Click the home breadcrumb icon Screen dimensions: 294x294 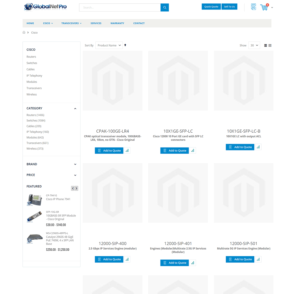point(24,32)
